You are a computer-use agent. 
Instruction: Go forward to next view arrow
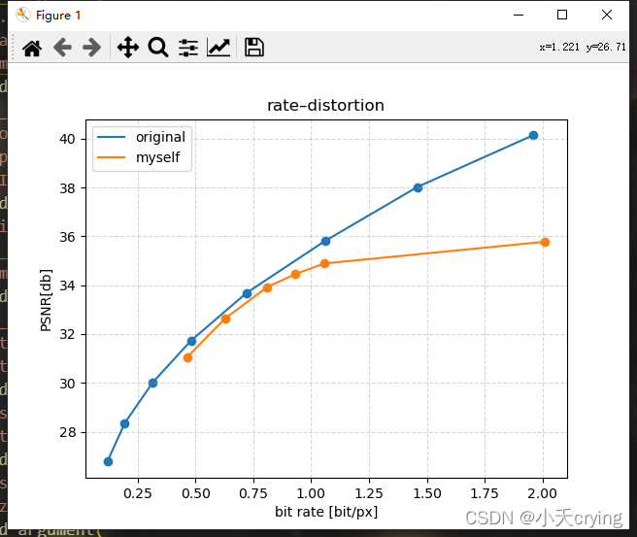tap(92, 48)
